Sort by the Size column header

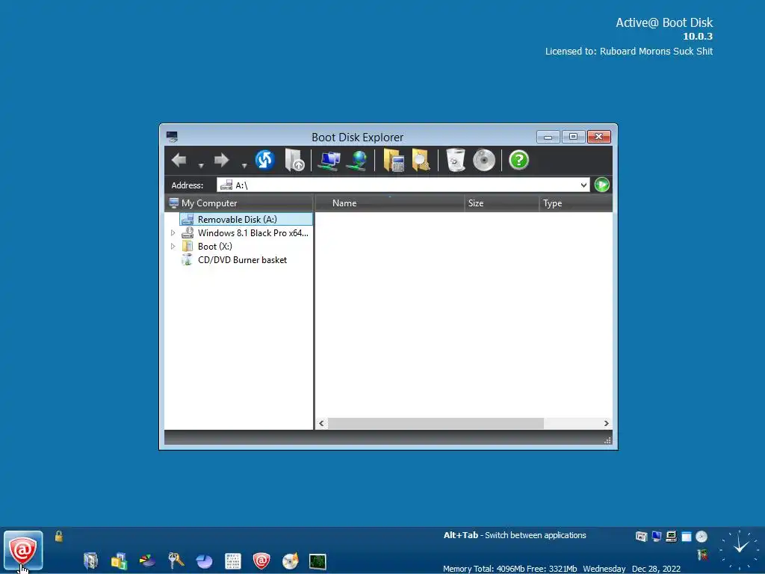coord(501,203)
